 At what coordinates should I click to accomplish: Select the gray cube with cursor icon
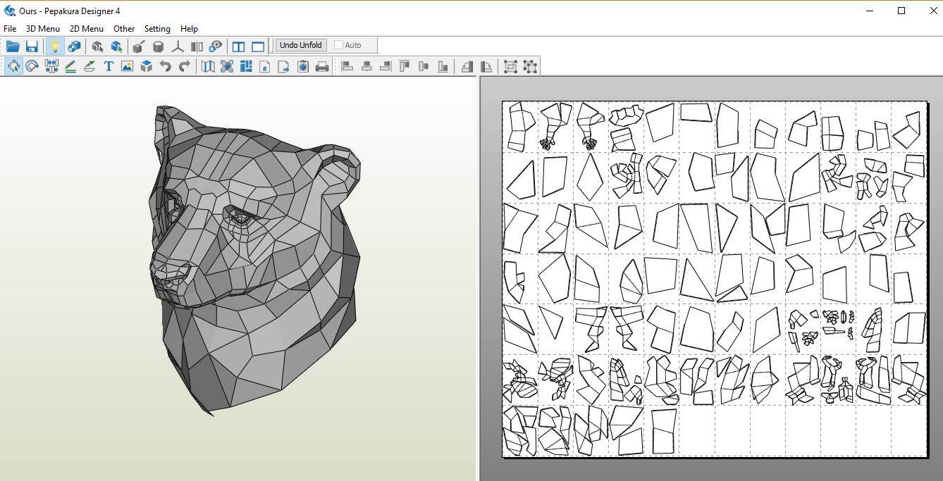click(97, 46)
